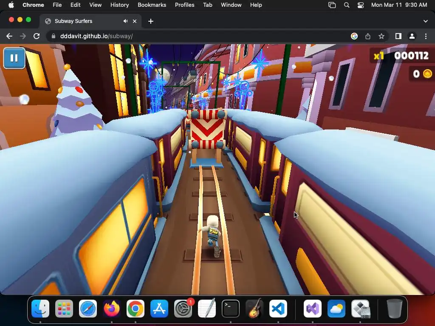Launch Safari from the dock

click(x=88, y=309)
